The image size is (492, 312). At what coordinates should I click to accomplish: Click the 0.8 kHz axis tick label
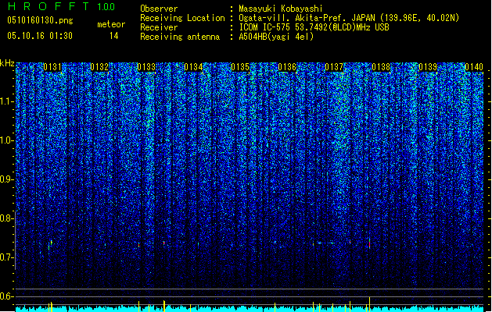click(x=6, y=218)
